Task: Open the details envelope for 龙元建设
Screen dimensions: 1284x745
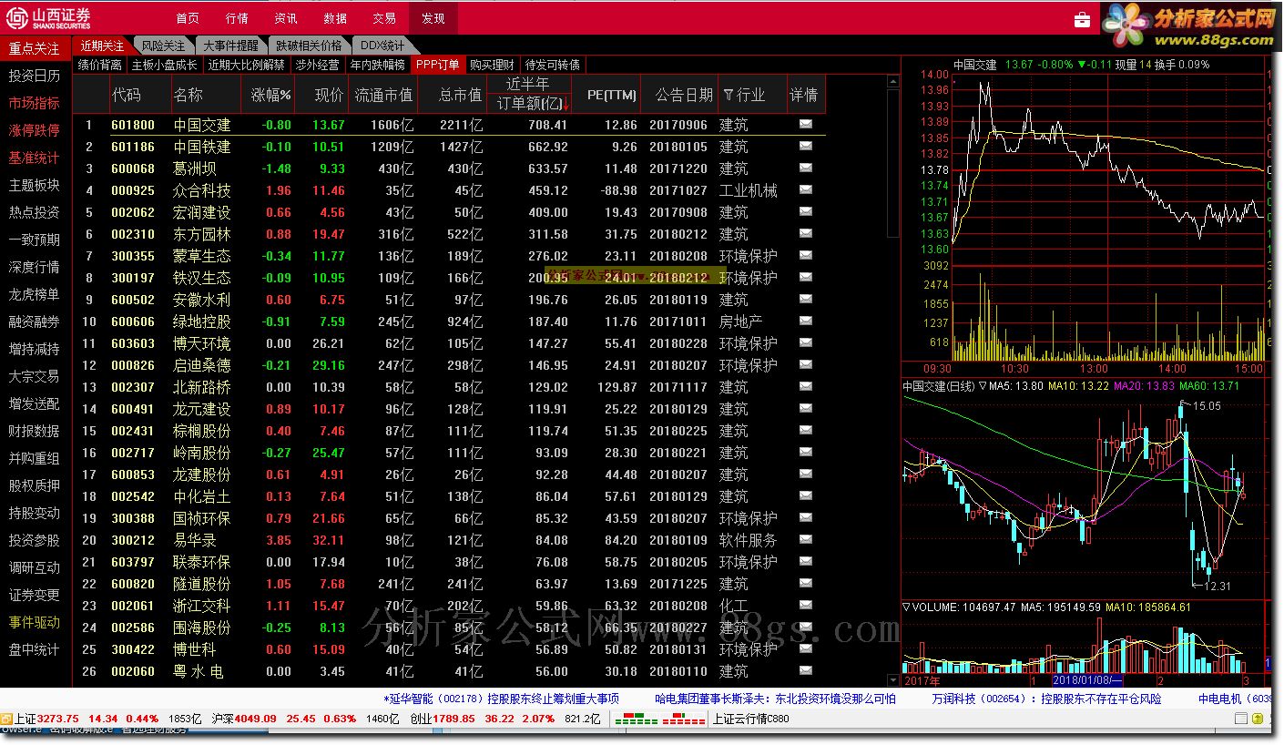Action: pos(805,408)
